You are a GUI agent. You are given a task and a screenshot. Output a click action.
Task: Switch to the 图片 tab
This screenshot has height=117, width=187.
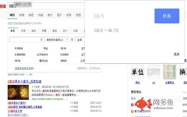tap(59, 15)
